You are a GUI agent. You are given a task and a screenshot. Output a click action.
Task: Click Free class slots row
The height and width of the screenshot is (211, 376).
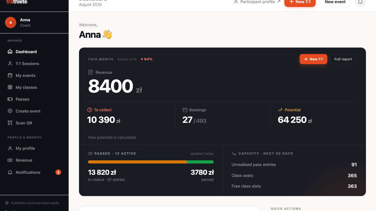point(294,186)
